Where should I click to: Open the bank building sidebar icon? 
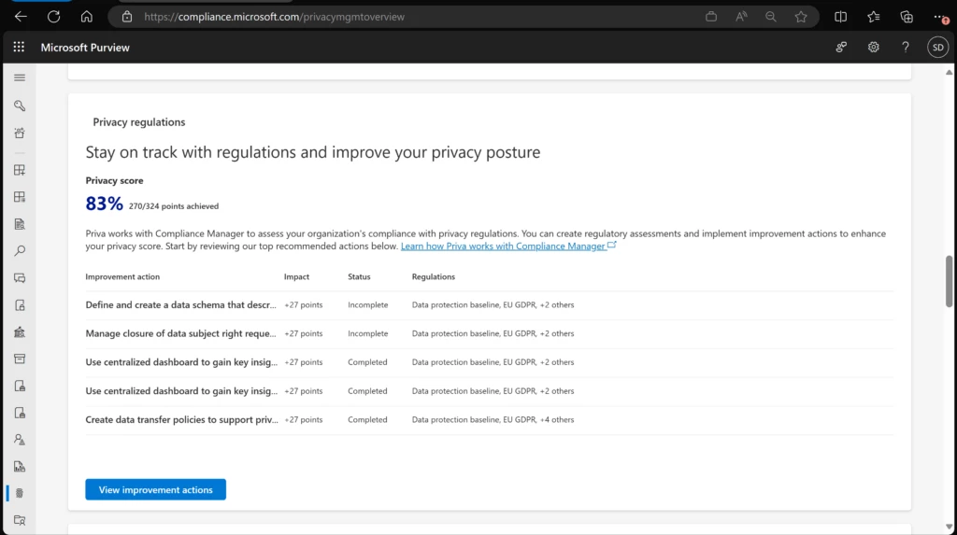[20, 331]
